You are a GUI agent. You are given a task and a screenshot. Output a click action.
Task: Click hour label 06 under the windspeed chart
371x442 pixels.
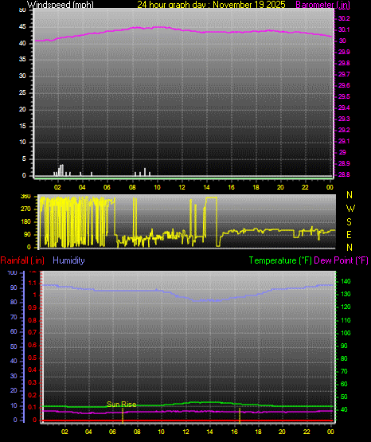[x=107, y=187]
